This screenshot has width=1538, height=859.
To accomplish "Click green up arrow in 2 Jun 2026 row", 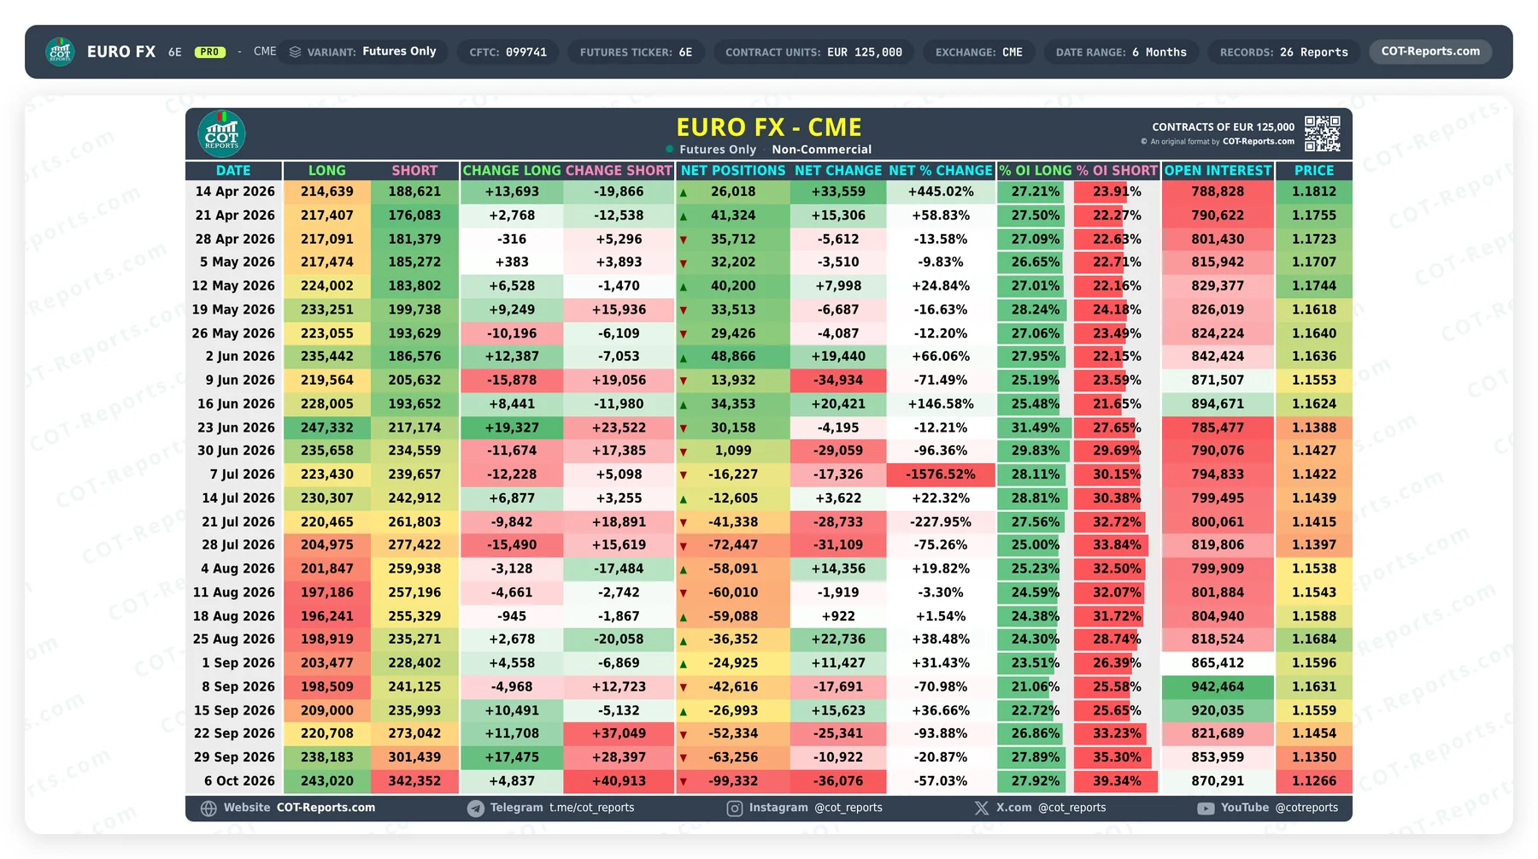I will (684, 358).
